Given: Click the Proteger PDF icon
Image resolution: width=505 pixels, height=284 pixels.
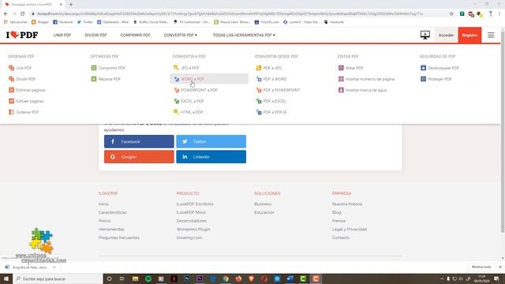Looking at the screenshot, I should [424, 79].
